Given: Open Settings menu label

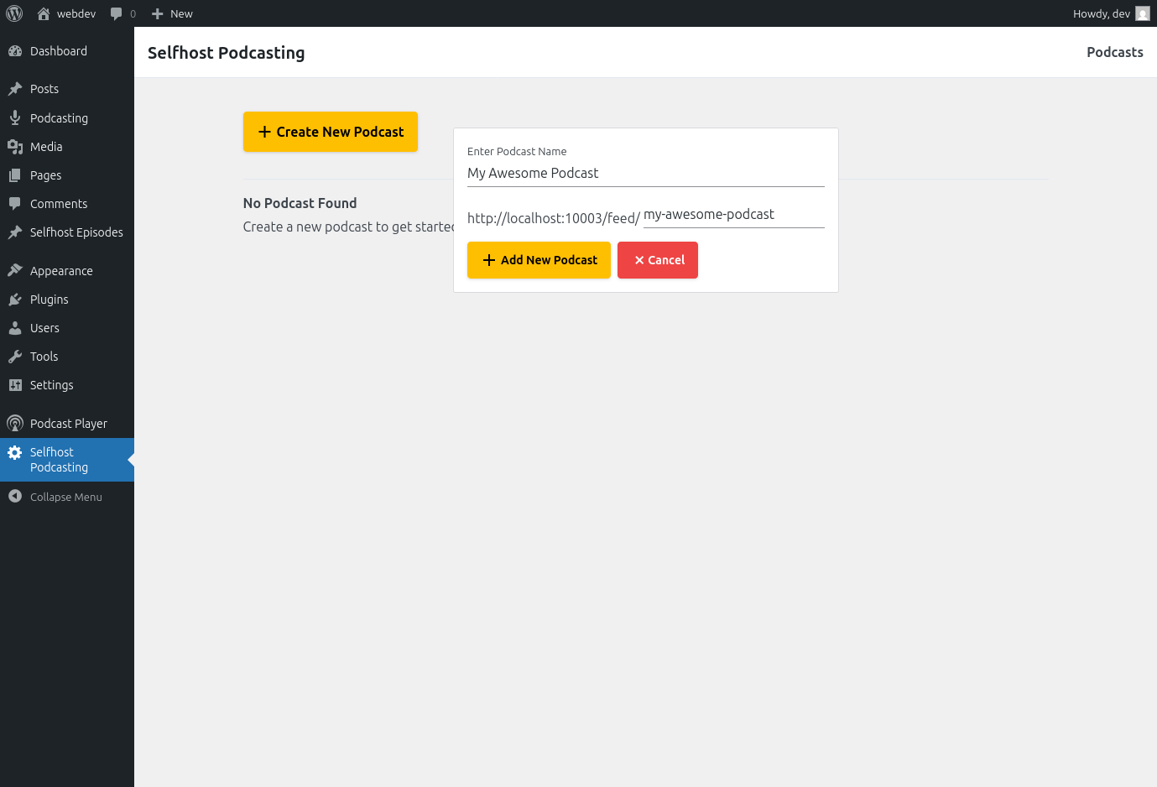Looking at the screenshot, I should pos(52,385).
